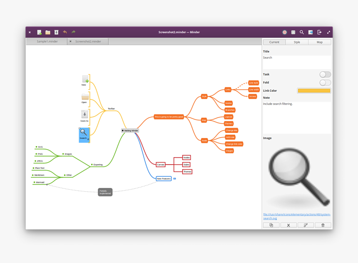This screenshot has width=358, height=263.
Task: Enable focus mode with the red target icon
Action: (x=284, y=32)
